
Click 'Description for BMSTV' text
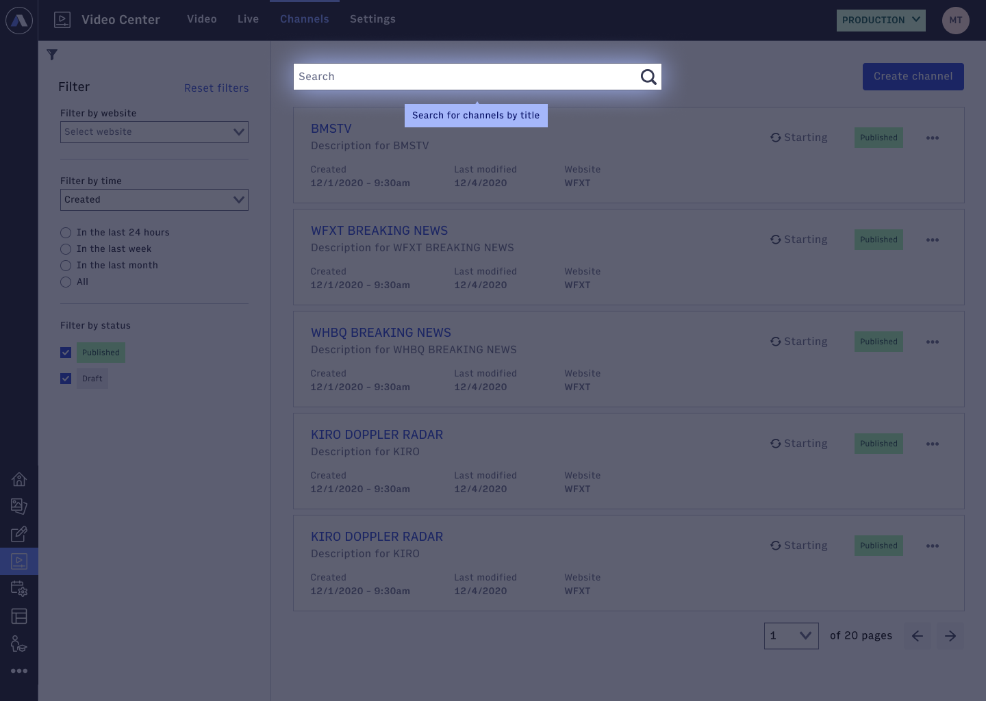tap(370, 146)
